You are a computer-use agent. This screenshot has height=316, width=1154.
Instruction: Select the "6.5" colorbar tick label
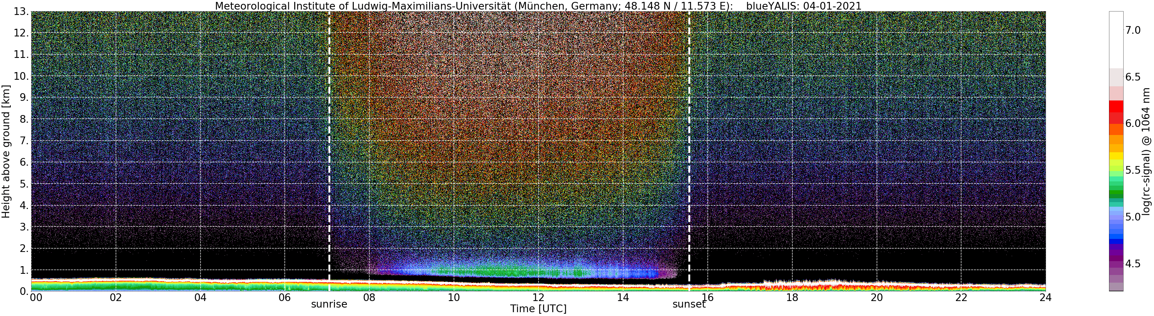pyautogui.click(x=1133, y=77)
